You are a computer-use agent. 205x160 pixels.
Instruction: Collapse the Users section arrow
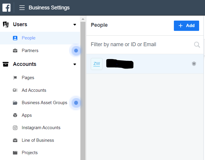coord(75,25)
